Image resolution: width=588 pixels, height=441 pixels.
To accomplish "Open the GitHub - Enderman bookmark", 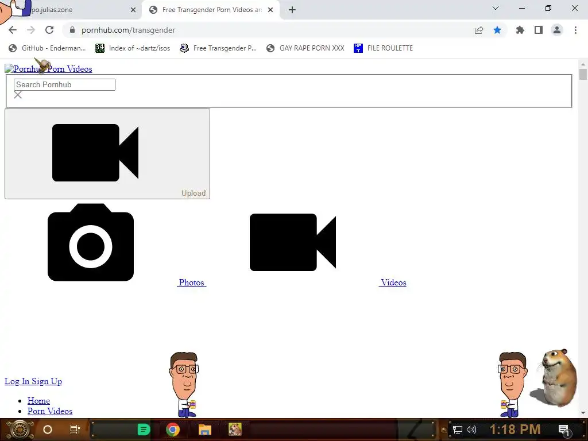I will [47, 48].
